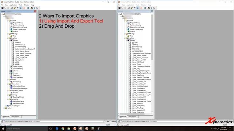Open RecipePlus Setup in left window
Image resolution: width=234 pixels, height=131 pixels.
[18, 101]
